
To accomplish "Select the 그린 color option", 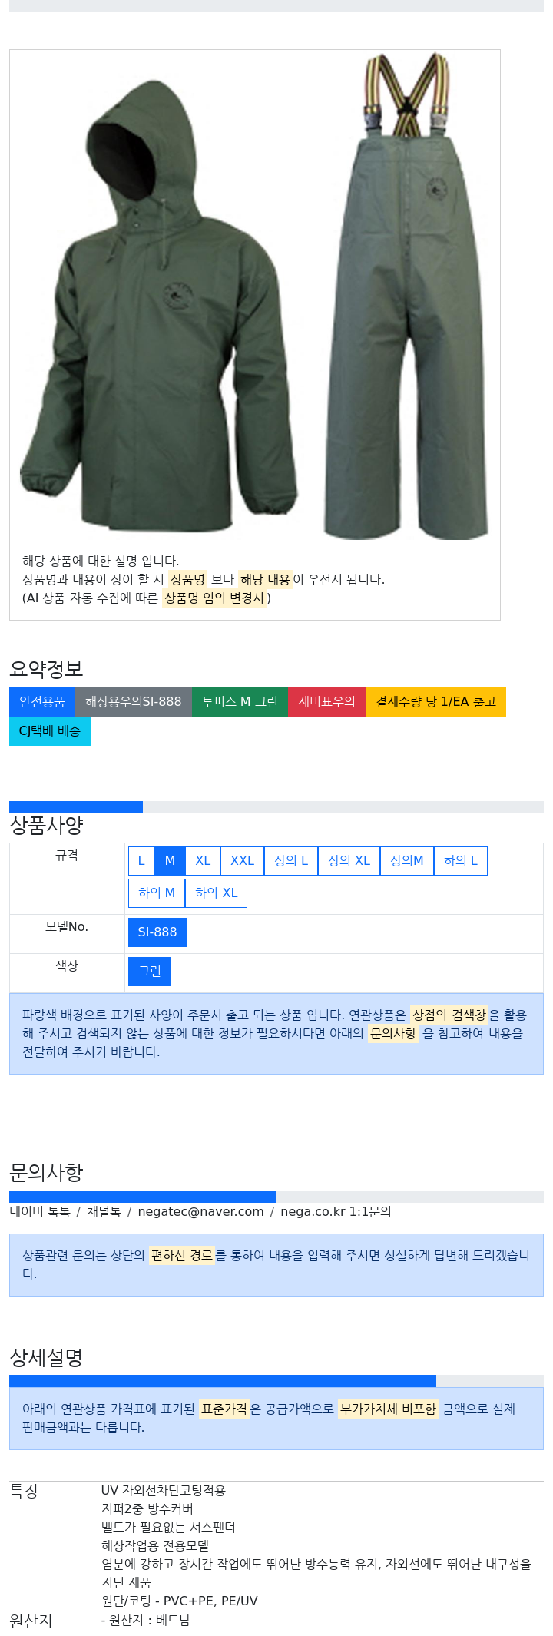I will click(150, 971).
